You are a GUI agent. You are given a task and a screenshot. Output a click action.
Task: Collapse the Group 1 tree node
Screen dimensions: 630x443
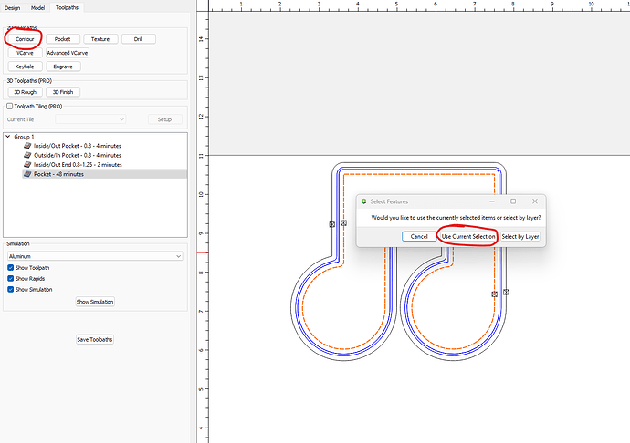(7, 137)
